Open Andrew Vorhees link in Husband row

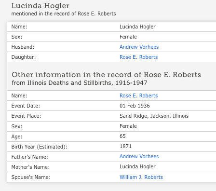pyautogui.click(x=139, y=47)
